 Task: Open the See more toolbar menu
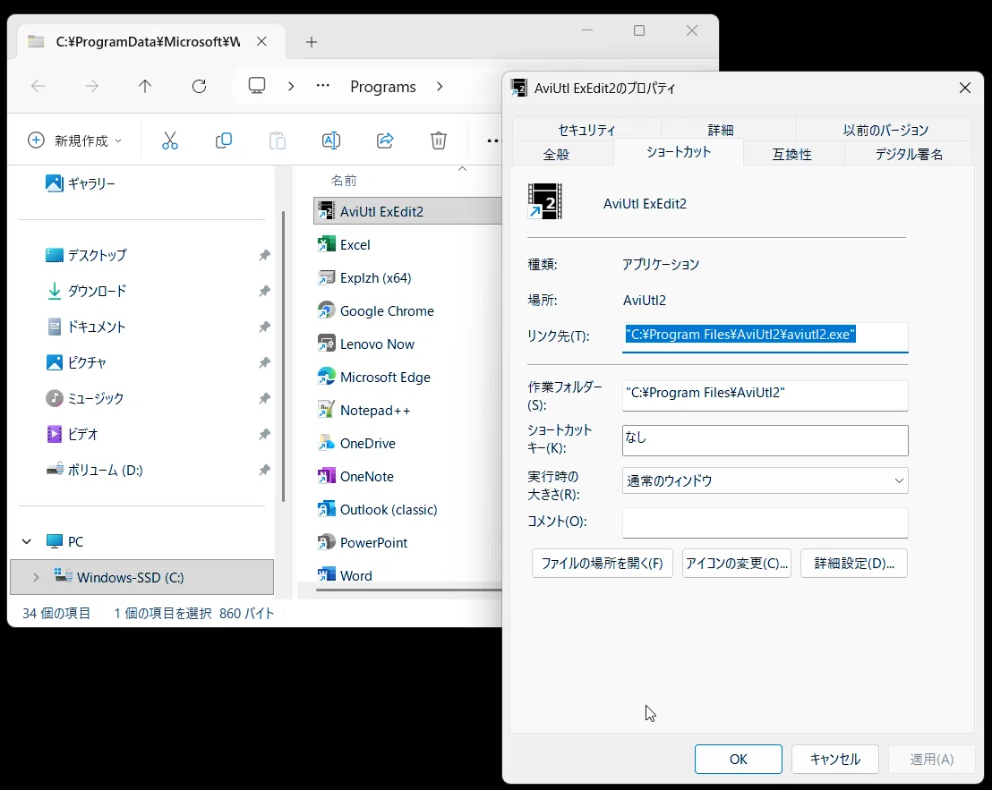point(492,141)
